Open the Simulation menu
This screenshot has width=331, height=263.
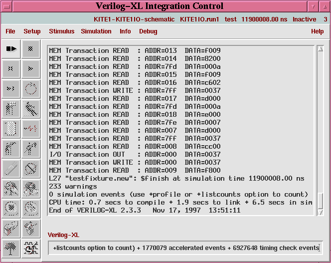click(96, 31)
